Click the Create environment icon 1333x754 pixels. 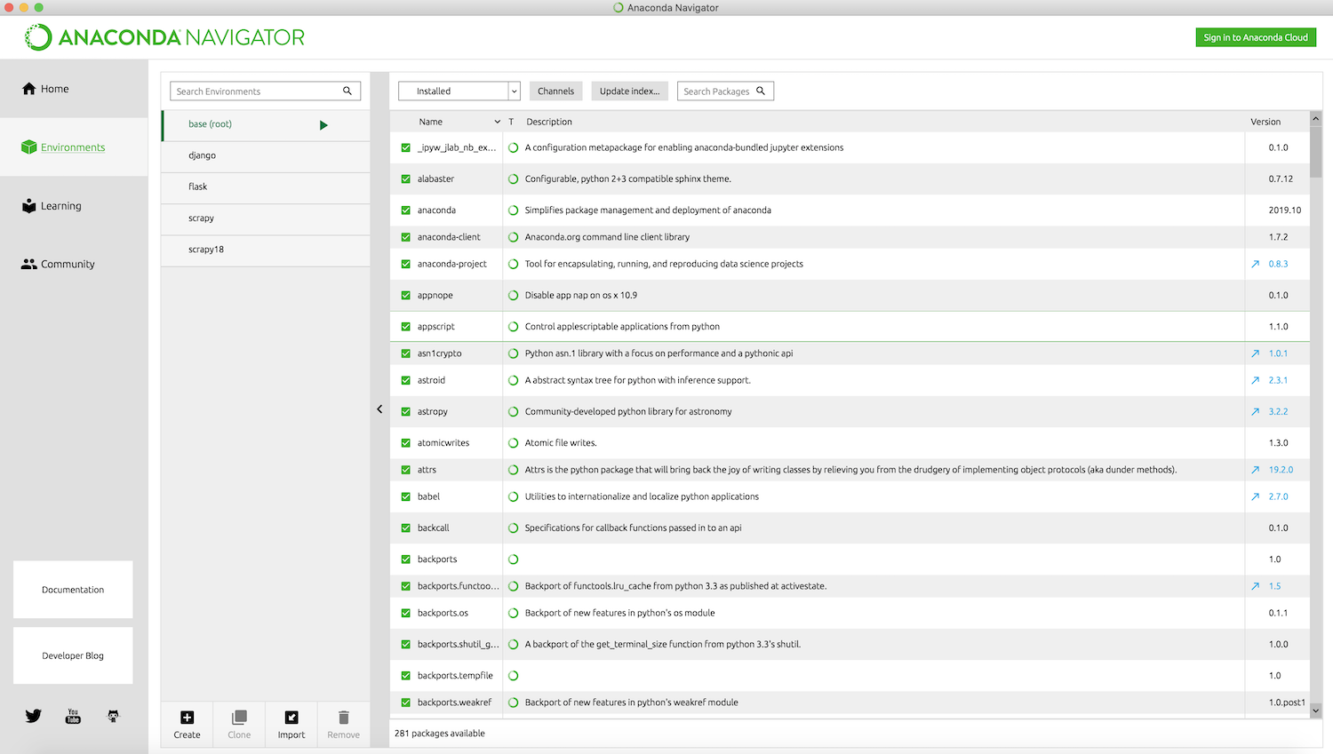[x=187, y=718]
